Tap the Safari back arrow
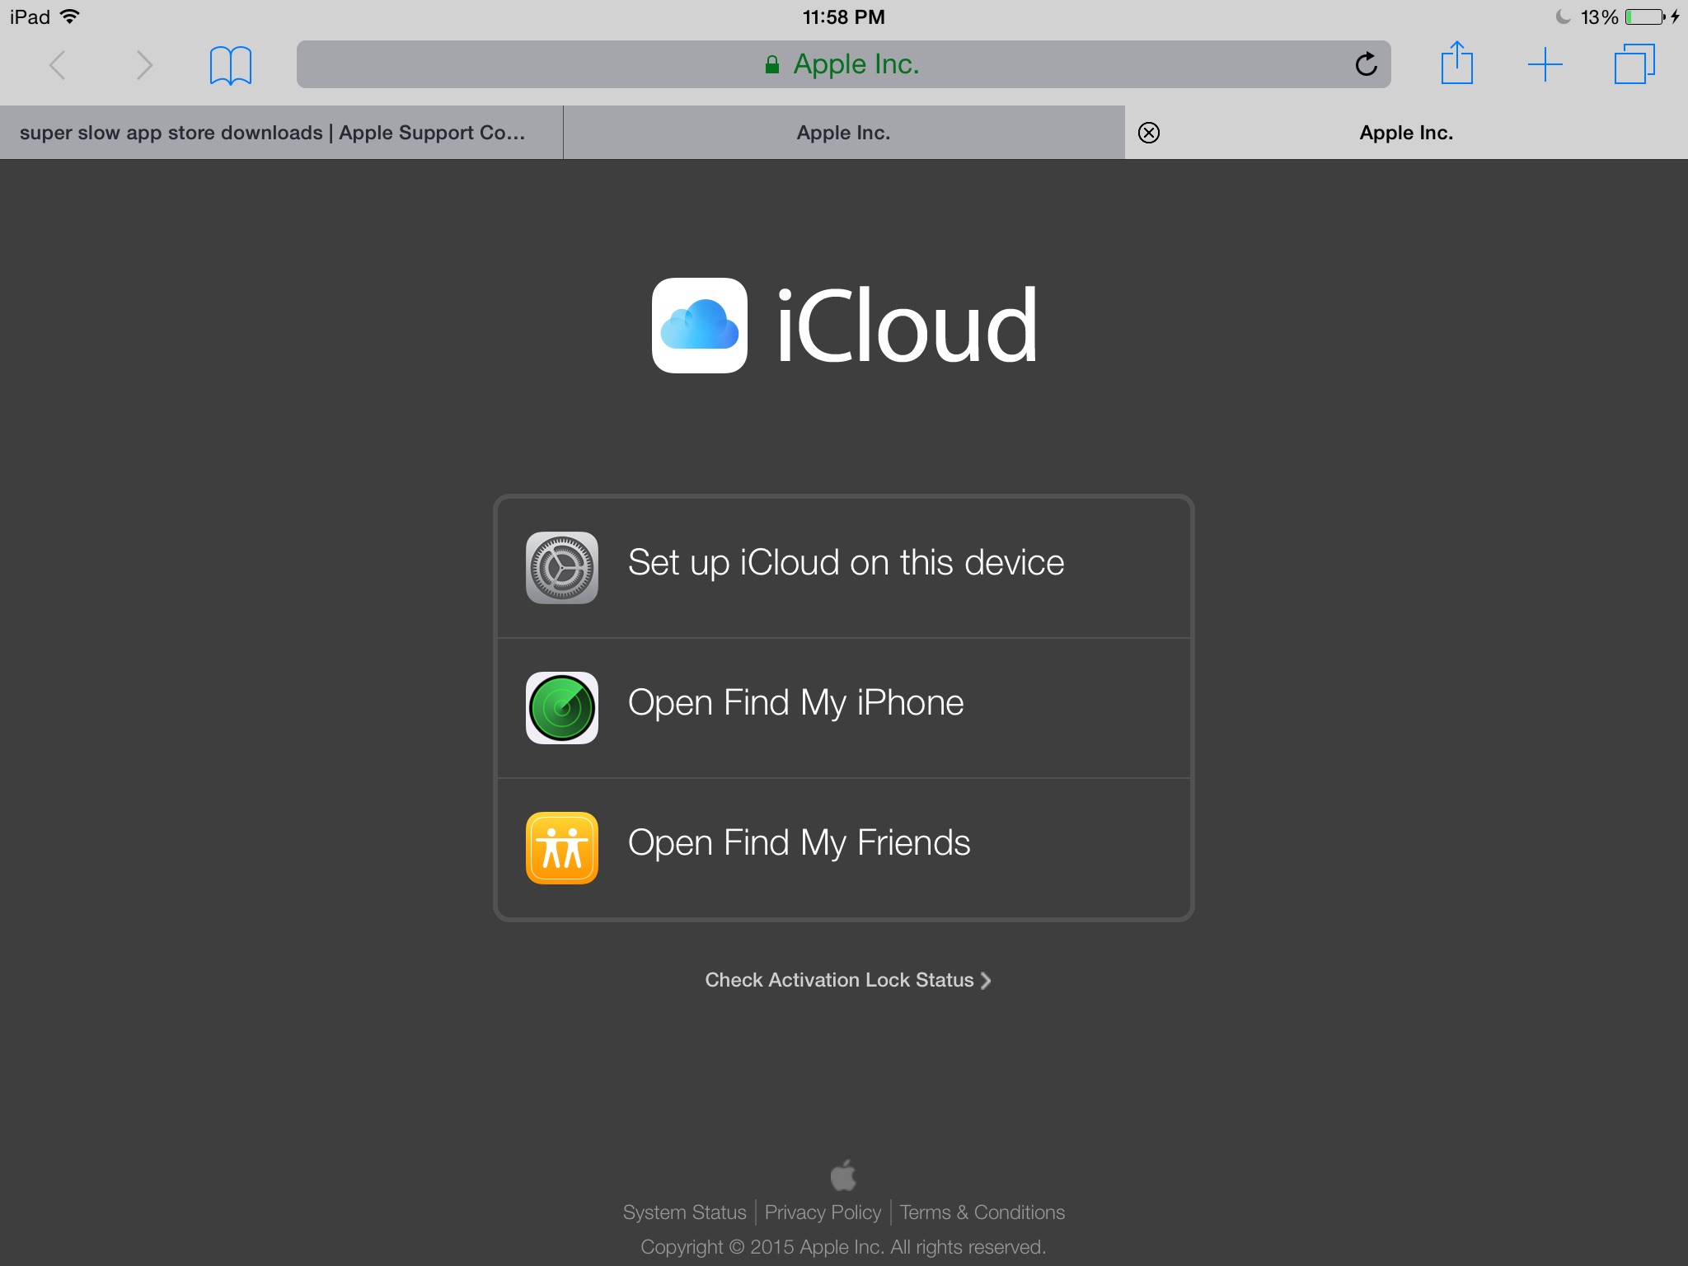 click(57, 65)
